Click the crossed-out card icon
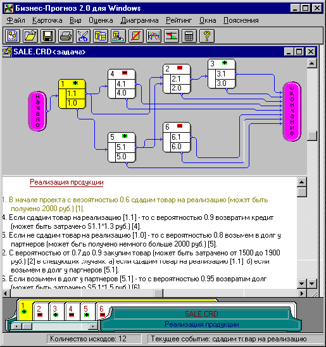Image resolution: width=326 pixels, height=347 pixels. [x=136, y=35]
